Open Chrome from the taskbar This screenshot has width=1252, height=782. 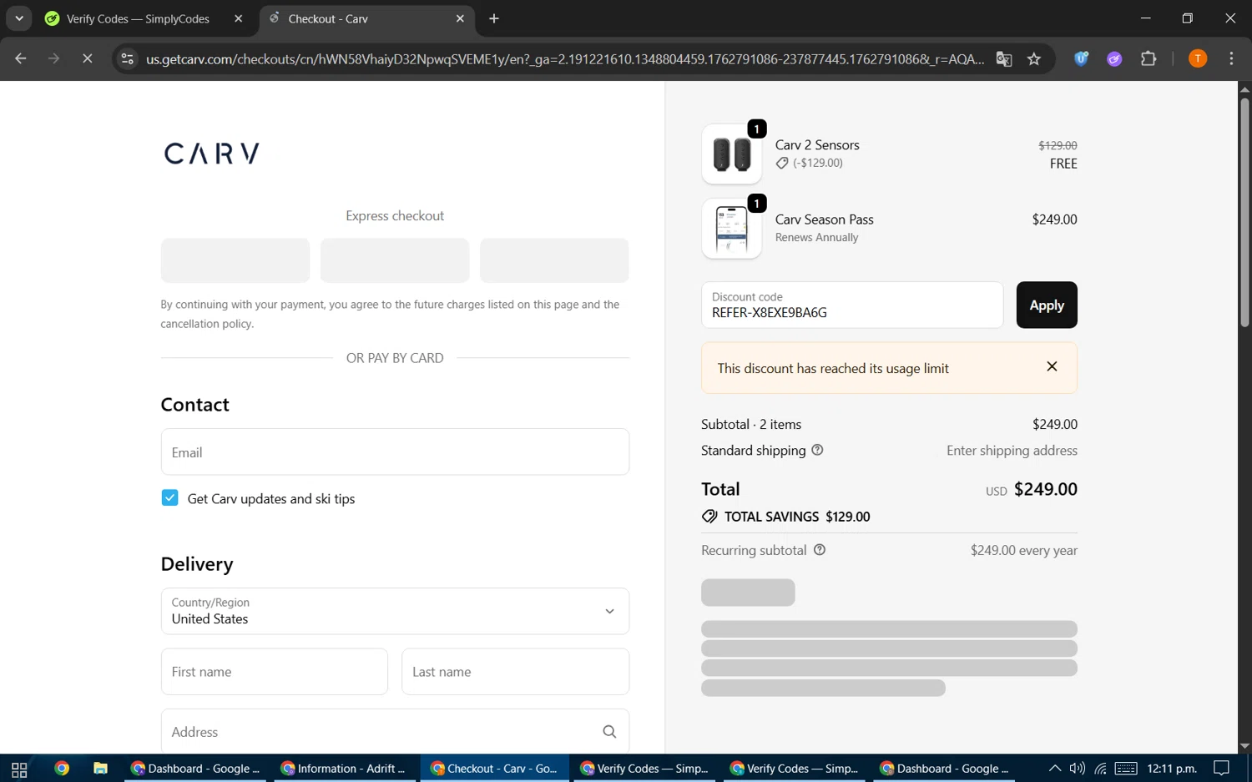[x=62, y=769]
